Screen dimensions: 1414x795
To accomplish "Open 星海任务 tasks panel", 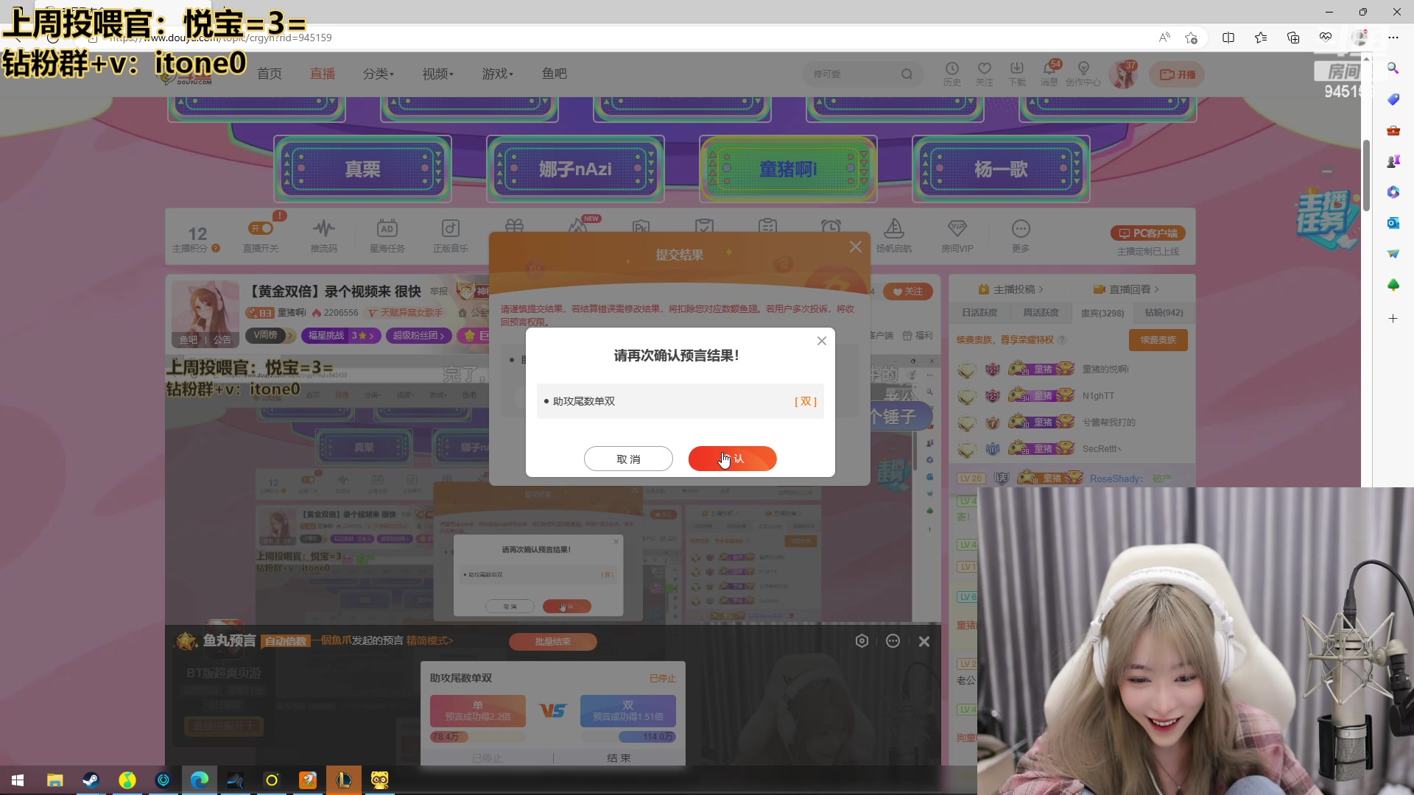I will point(387,234).
